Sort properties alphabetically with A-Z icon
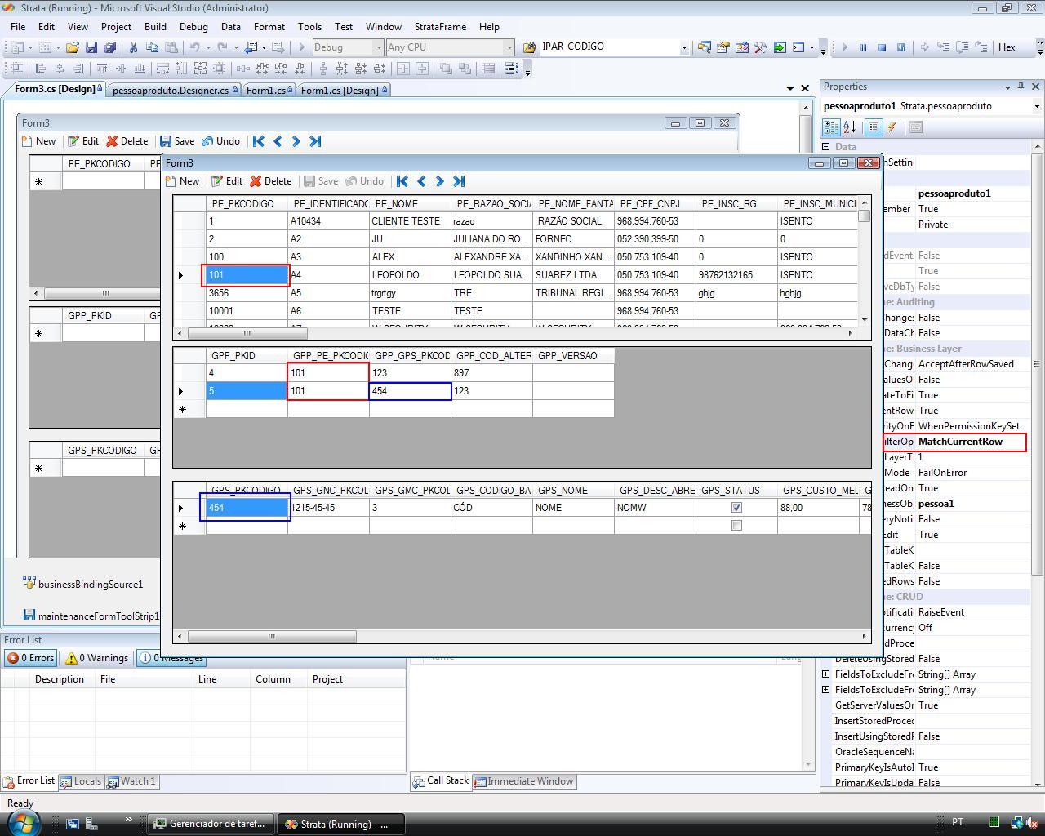The image size is (1045, 836). tap(850, 127)
